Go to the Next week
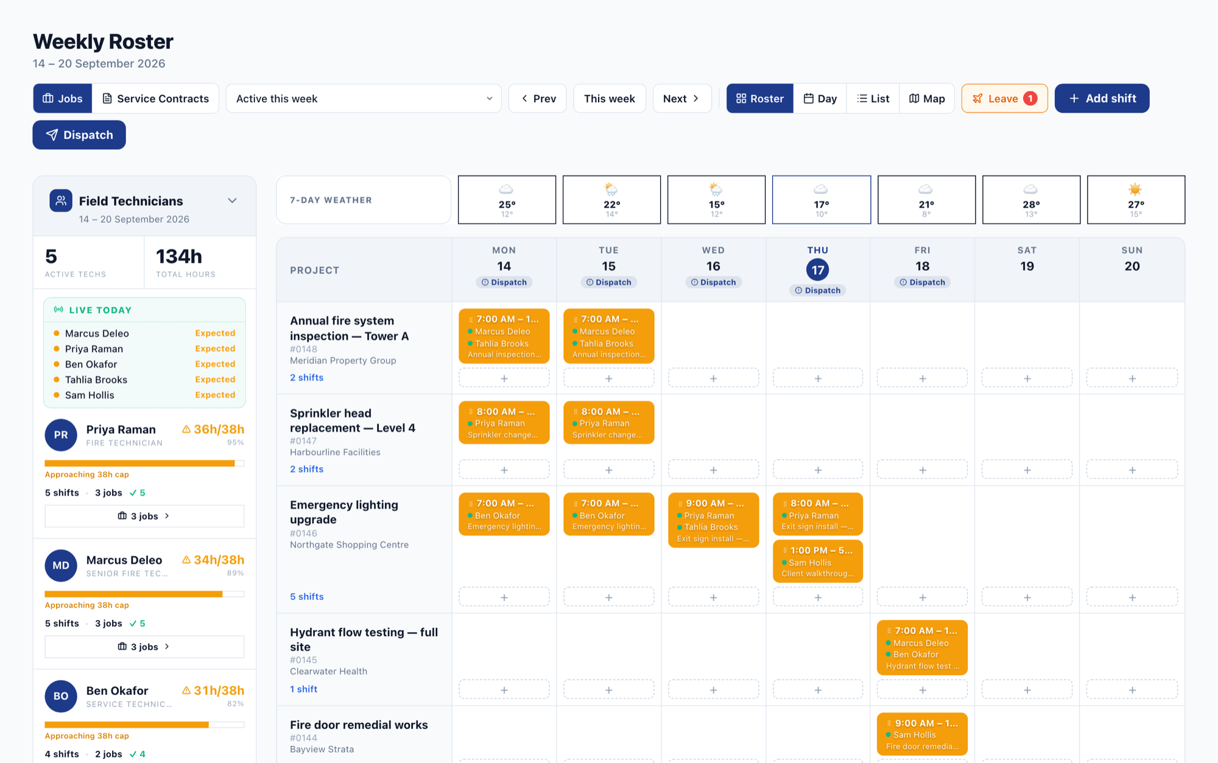The height and width of the screenshot is (763, 1218). (682, 99)
